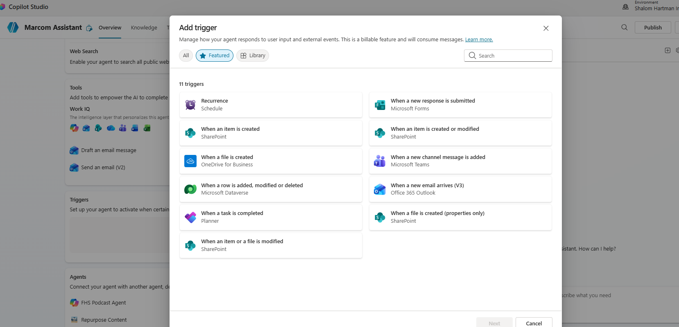Open 'Draft an email message' tool
The width and height of the screenshot is (679, 327).
tap(109, 150)
